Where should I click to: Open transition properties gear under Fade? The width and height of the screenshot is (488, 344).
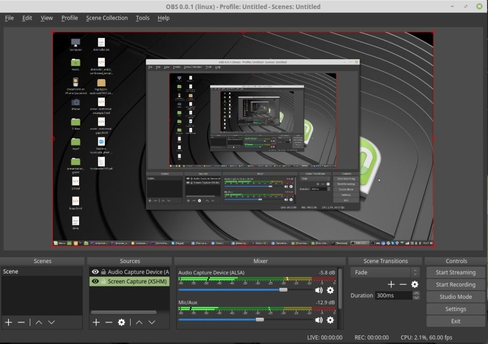[415, 284]
